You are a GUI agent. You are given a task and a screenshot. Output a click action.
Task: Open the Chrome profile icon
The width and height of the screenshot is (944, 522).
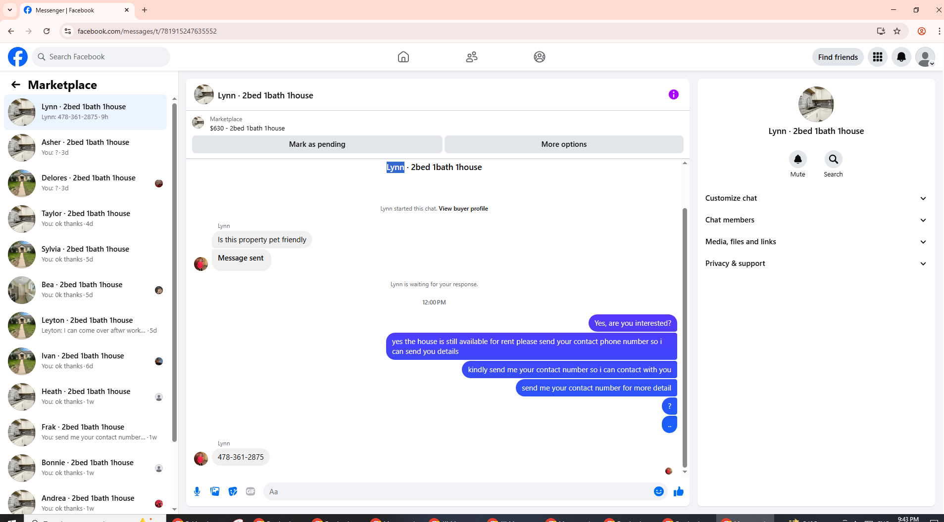point(922,31)
